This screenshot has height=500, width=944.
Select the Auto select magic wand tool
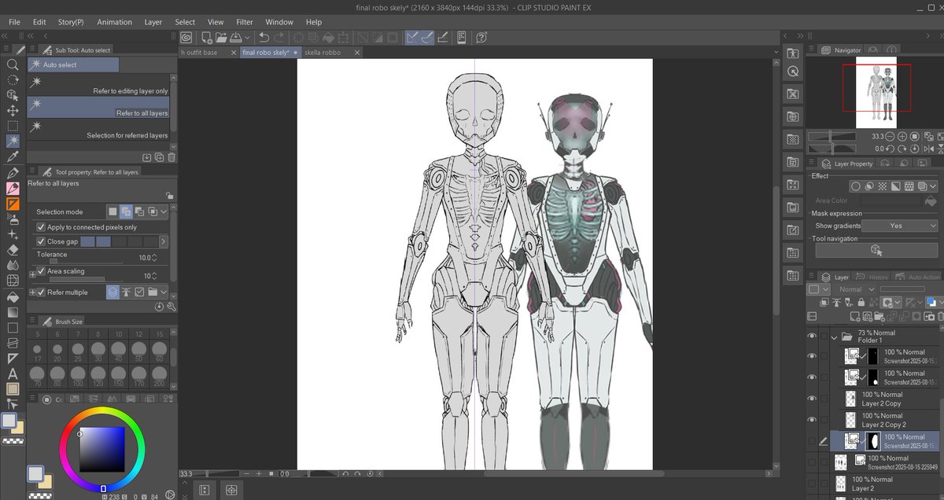[x=13, y=142]
